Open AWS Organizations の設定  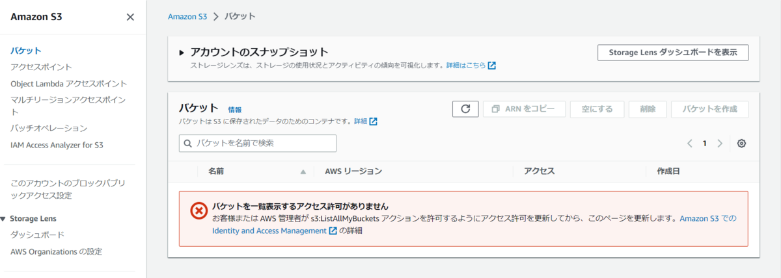click(x=57, y=251)
